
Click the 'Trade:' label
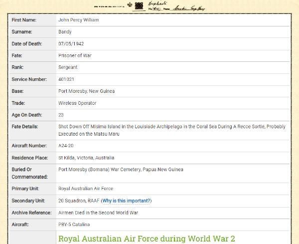[x=18, y=103]
